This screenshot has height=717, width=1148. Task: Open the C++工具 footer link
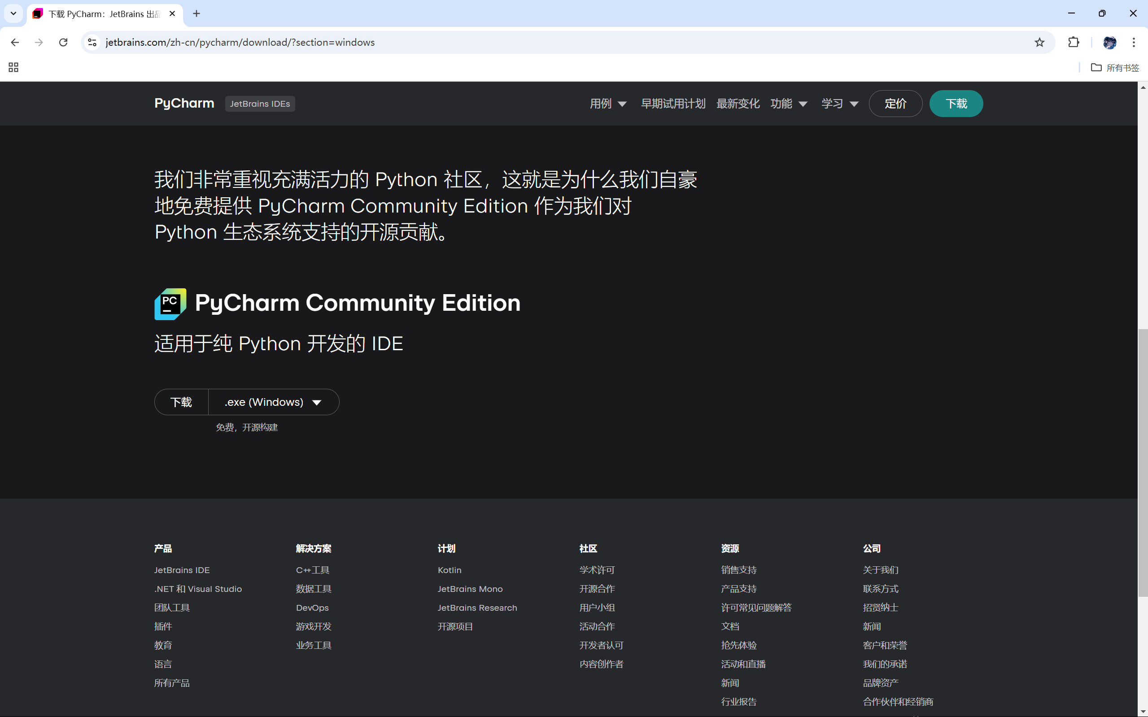click(313, 570)
